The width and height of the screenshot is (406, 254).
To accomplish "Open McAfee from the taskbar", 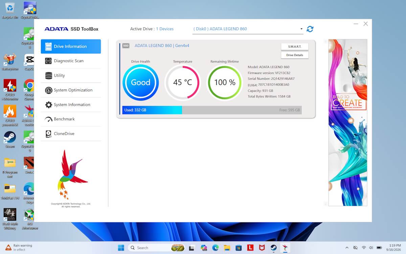I will (x=262, y=248).
